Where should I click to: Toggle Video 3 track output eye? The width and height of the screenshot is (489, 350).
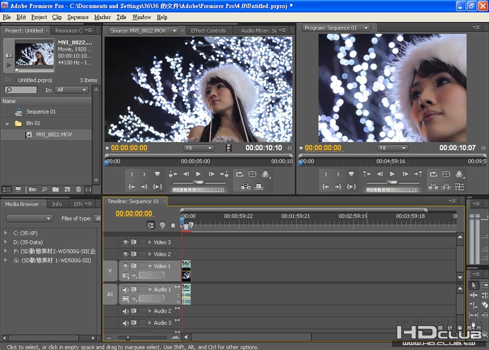tap(125, 242)
